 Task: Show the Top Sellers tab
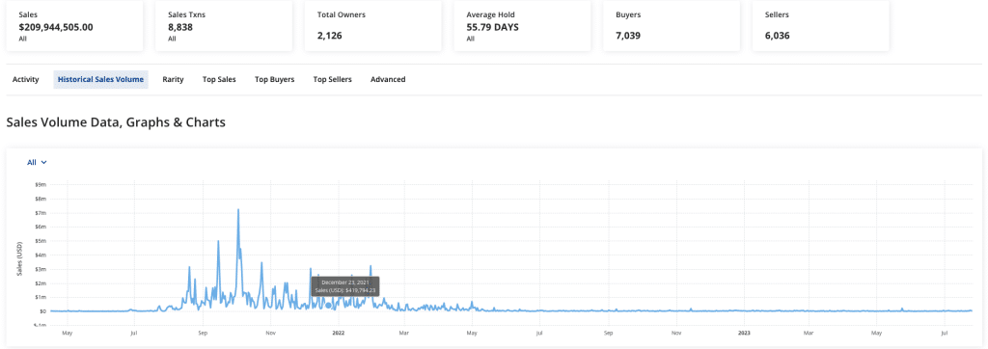(x=333, y=79)
